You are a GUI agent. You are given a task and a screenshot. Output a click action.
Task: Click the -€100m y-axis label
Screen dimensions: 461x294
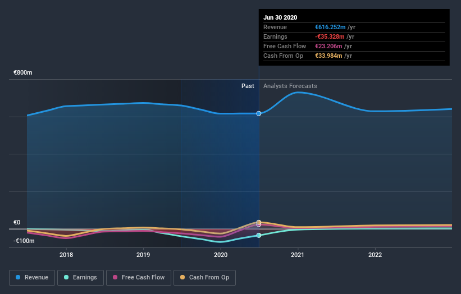pos(24,241)
